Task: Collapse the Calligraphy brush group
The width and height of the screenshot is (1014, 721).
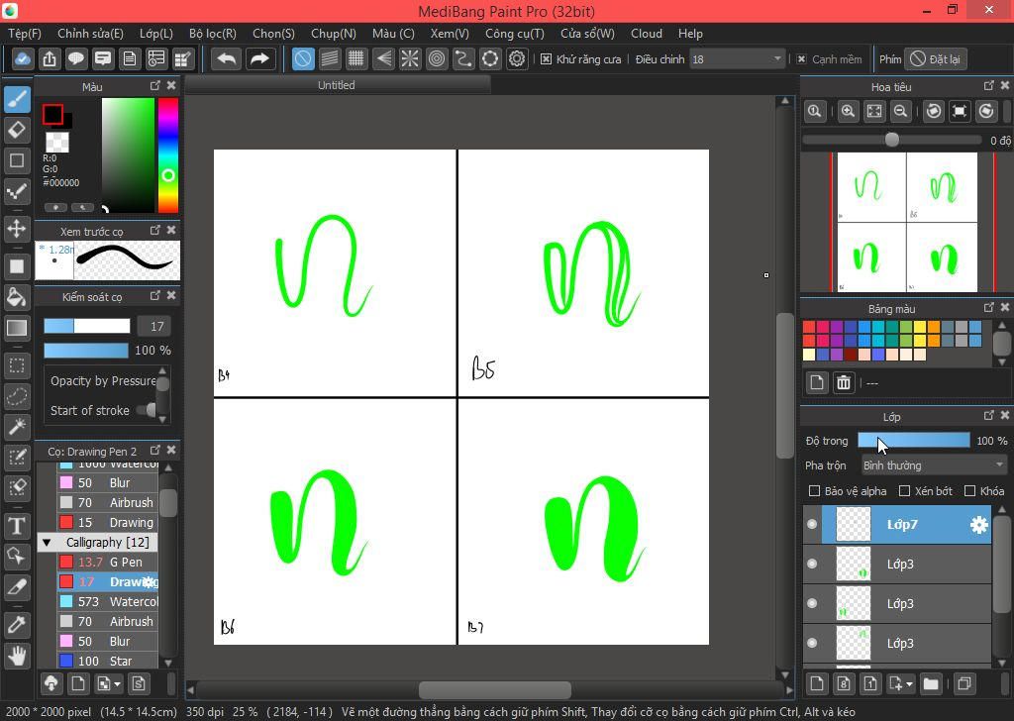Action: tap(46, 543)
